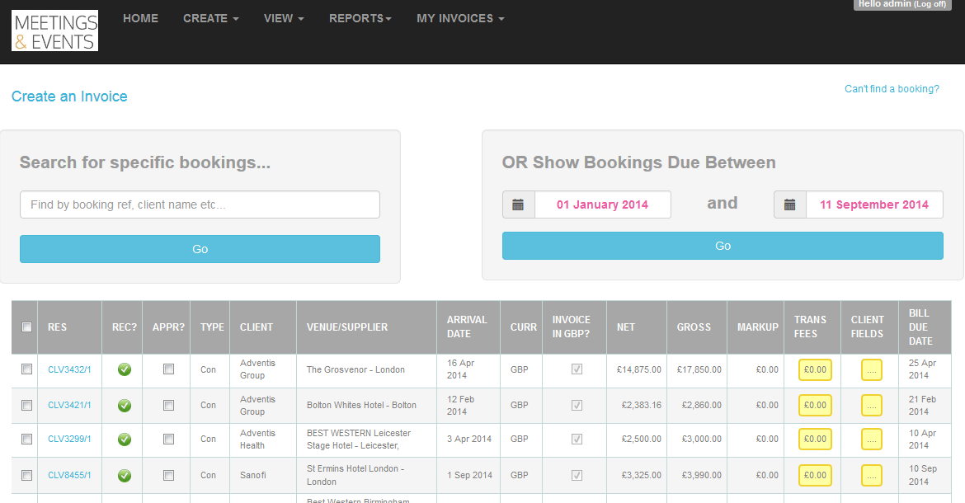Open booking reference CLV8455/1

[x=69, y=475]
